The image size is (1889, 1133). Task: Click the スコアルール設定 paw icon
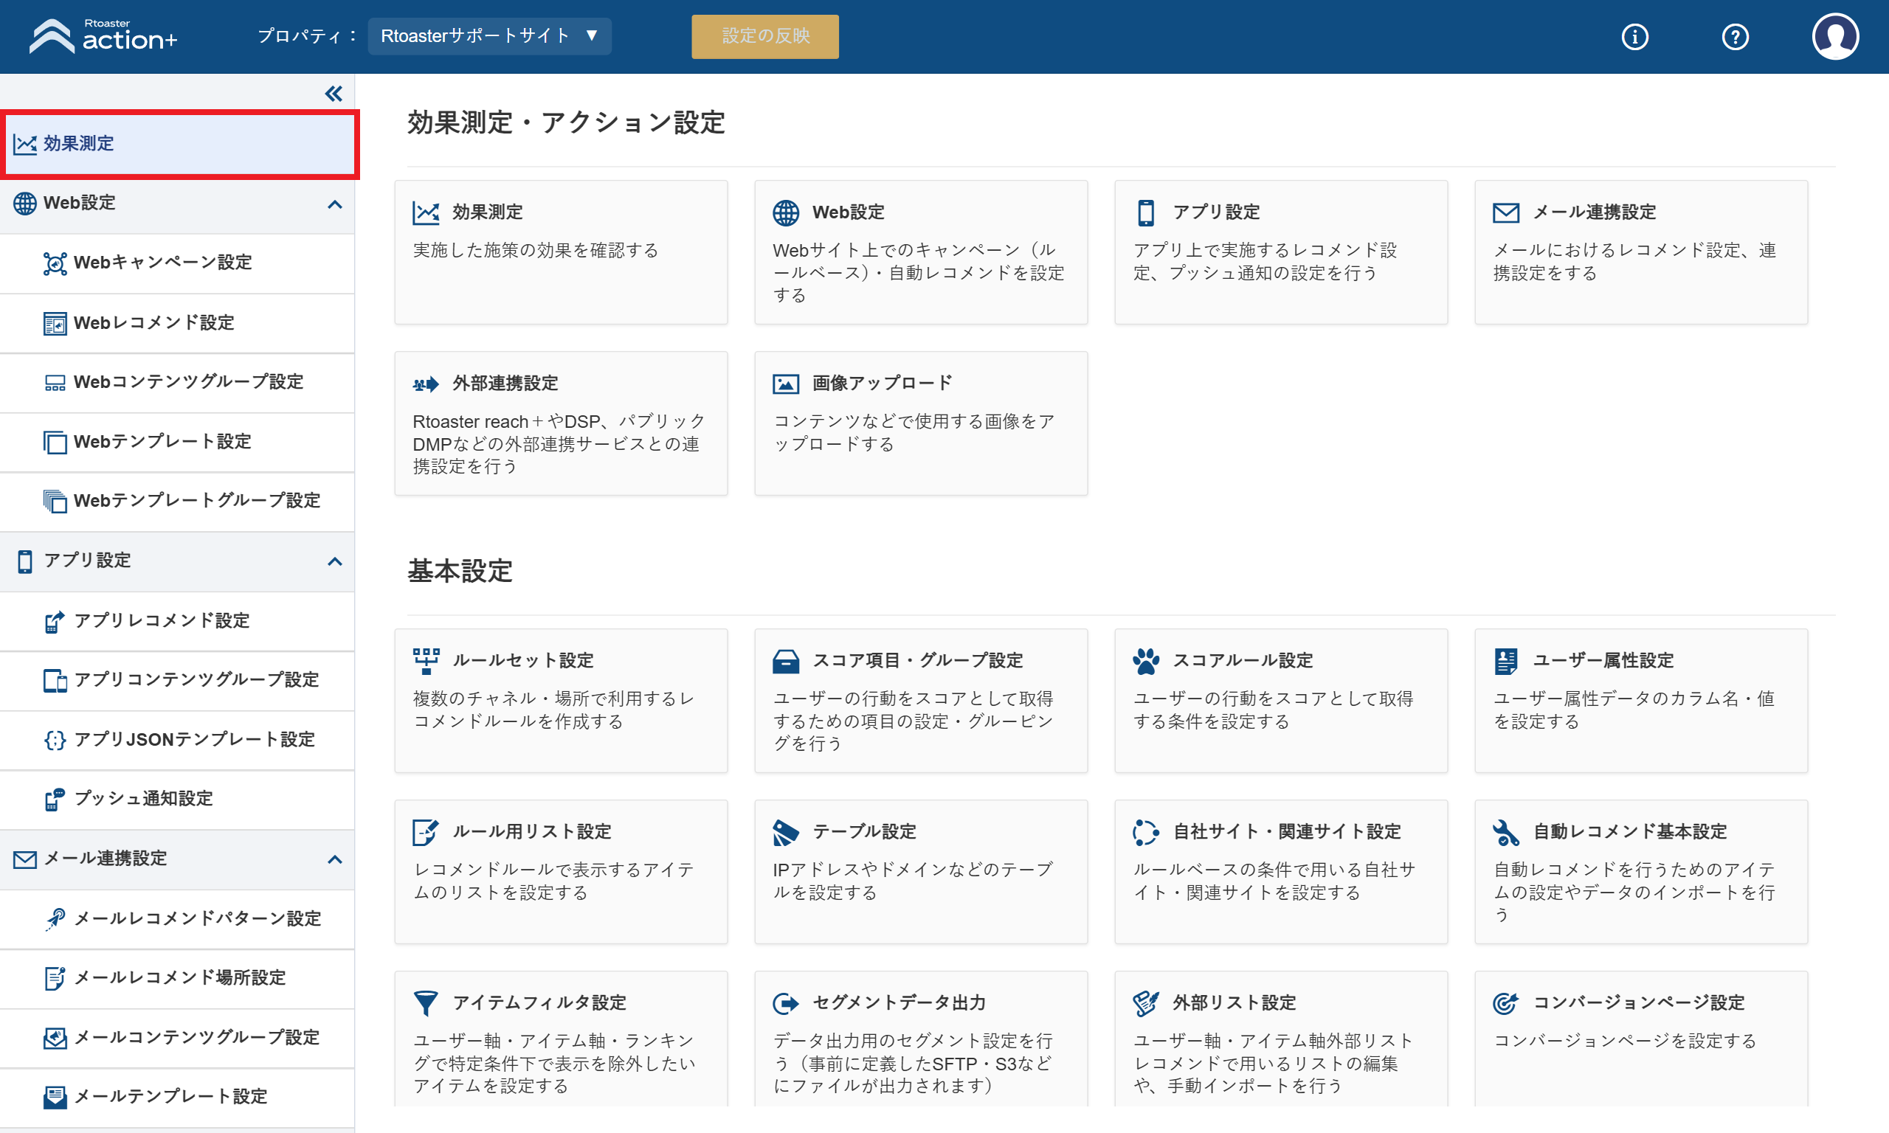click(1145, 660)
